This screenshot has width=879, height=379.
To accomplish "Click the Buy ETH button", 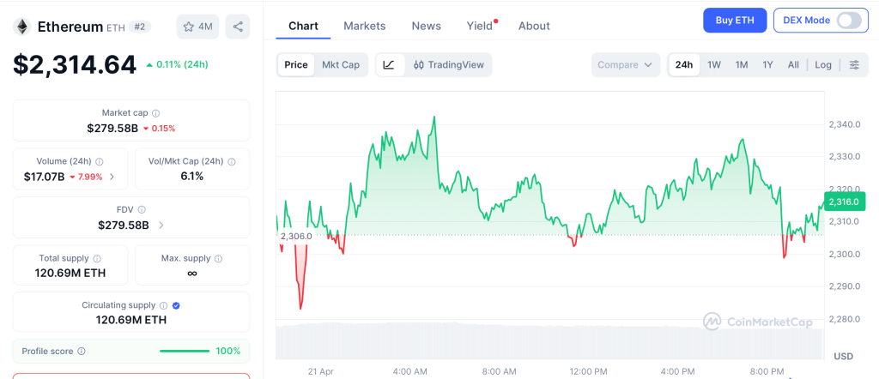I will point(734,21).
